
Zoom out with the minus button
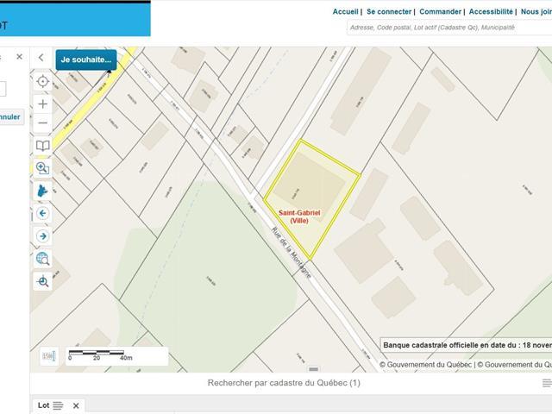tap(42, 124)
